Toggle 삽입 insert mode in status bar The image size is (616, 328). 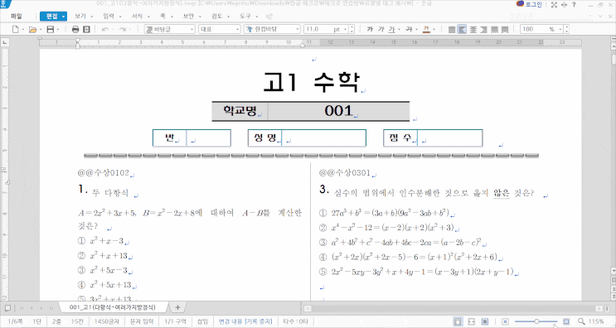click(202, 321)
